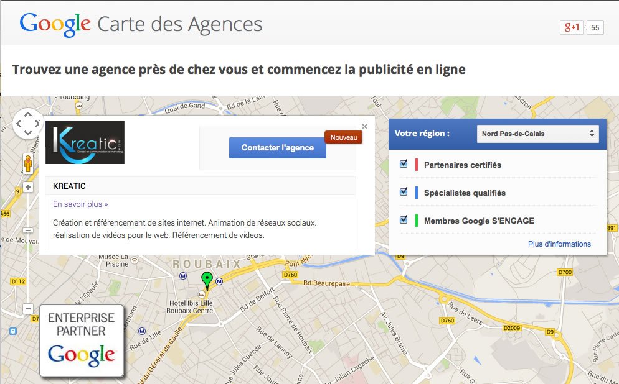619x384 pixels.
Task: Click the museum icon next to La Piscine
Action: pyautogui.click(x=135, y=260)
